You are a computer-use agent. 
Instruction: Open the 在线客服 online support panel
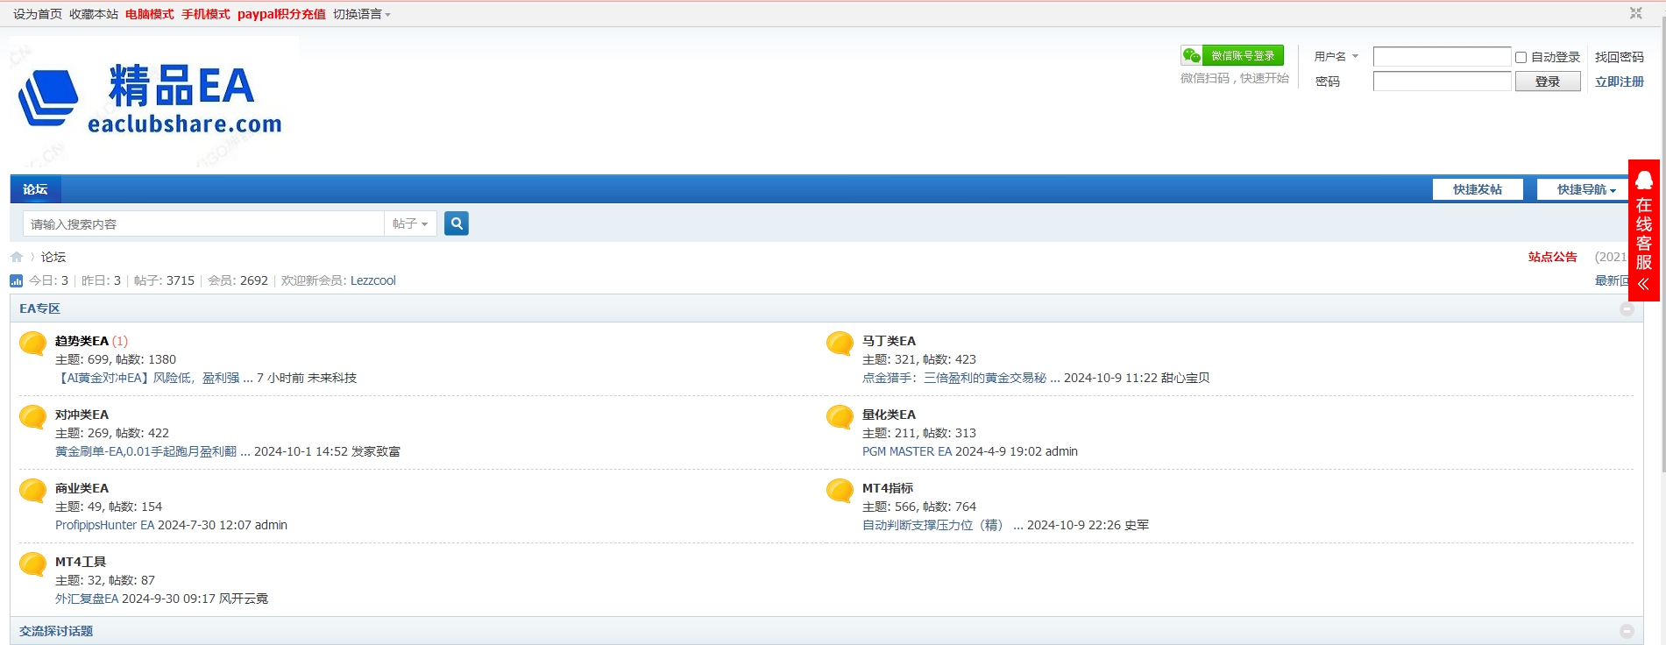[x=1644, y=230]
